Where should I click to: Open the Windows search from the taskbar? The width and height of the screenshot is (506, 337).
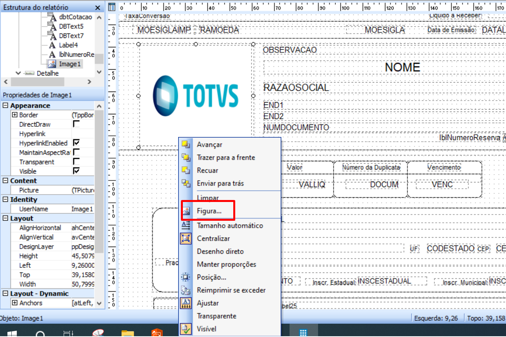tap(40, 333)
